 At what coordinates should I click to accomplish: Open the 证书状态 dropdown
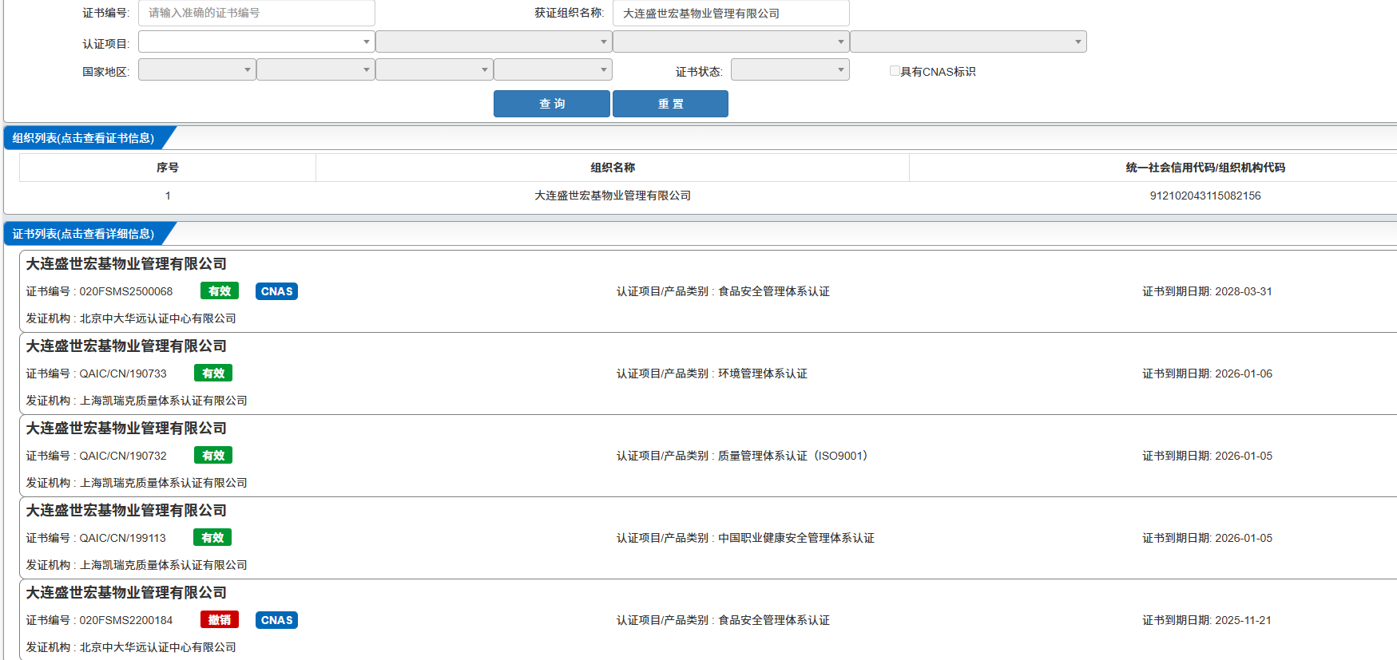(x=790, y=69)
